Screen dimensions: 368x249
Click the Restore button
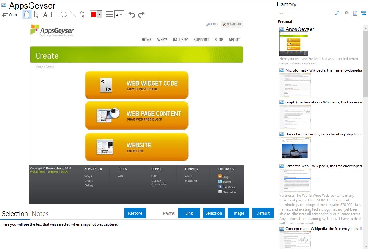(x=135, y=213)
